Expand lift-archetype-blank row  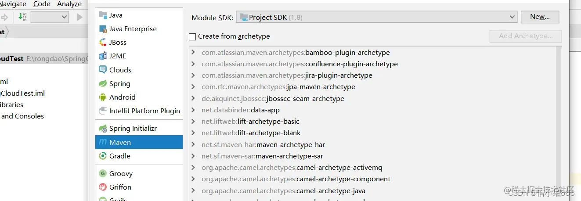(x=194, y=133)
